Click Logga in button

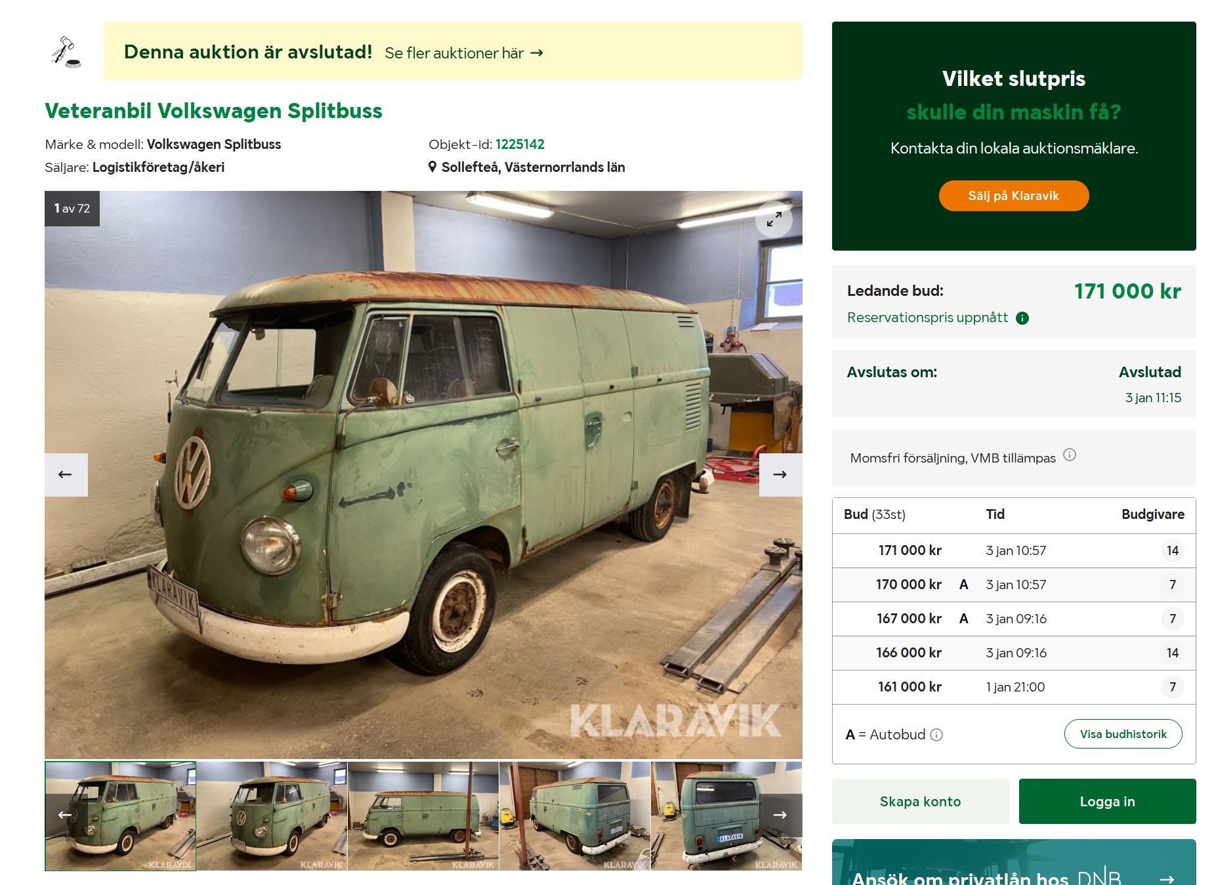(x=1107, y=801)
